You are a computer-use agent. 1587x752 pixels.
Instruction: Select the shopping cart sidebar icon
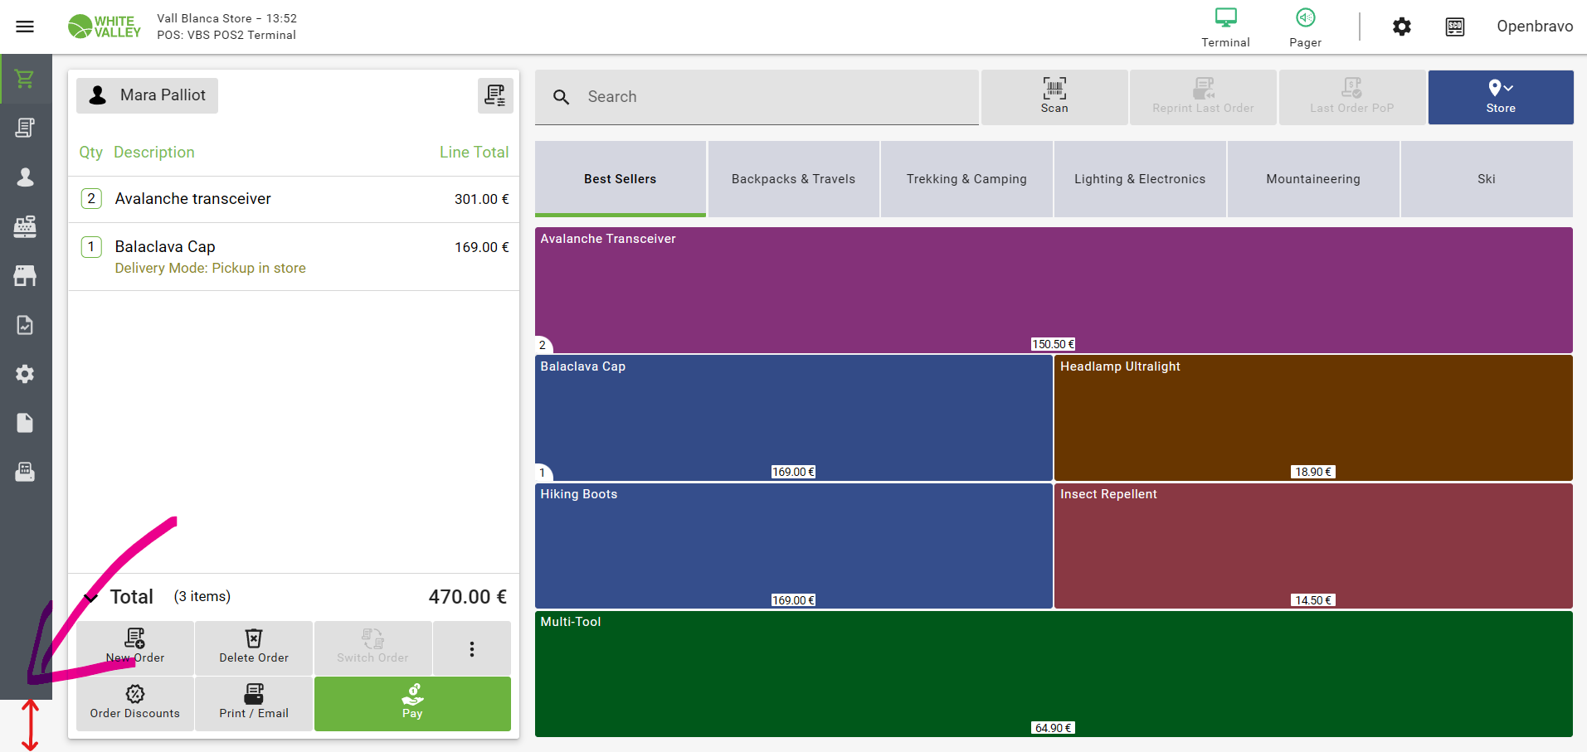tap(25, 79)
